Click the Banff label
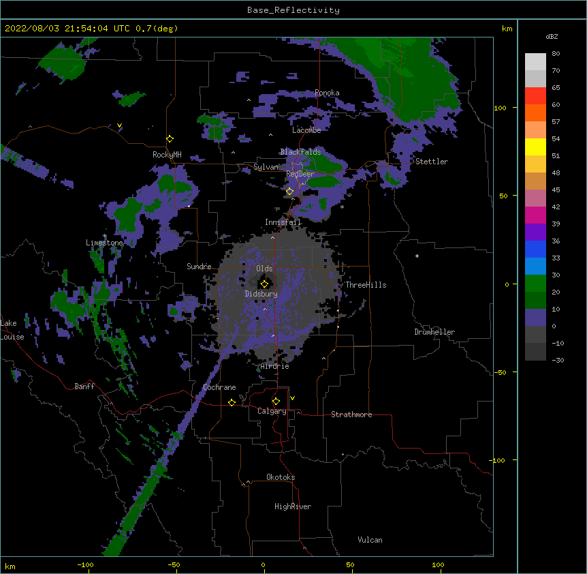 coord(84,387)
